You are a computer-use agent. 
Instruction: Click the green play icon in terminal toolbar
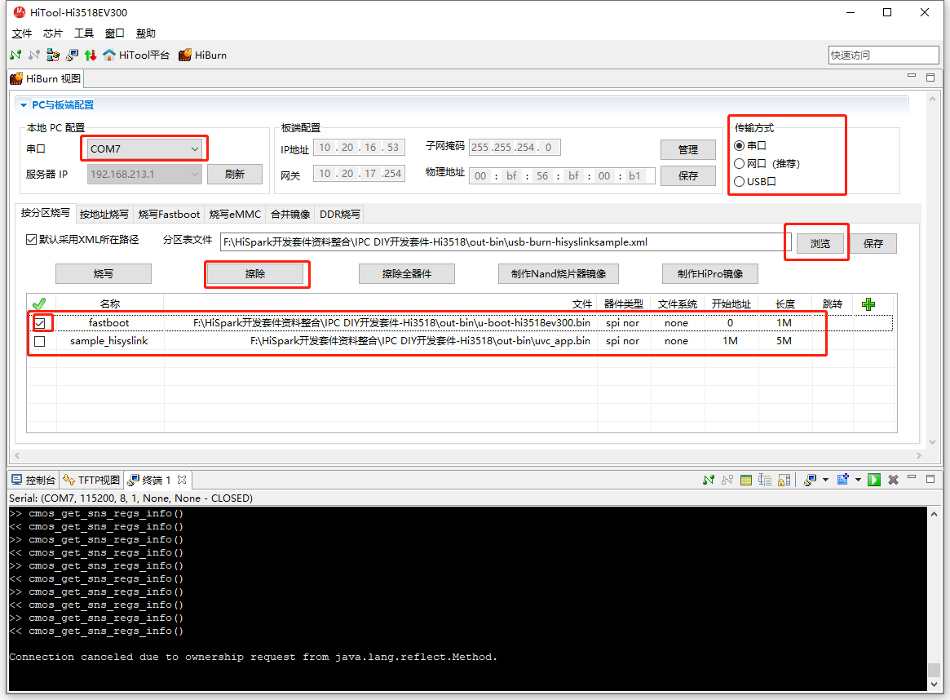[x=873, y=480]
